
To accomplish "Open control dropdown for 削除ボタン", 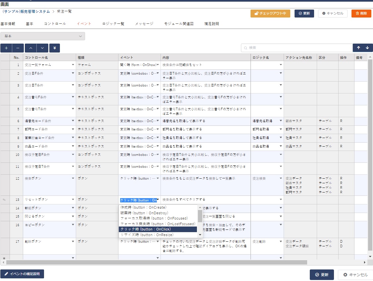I will (x=73, y=241).
